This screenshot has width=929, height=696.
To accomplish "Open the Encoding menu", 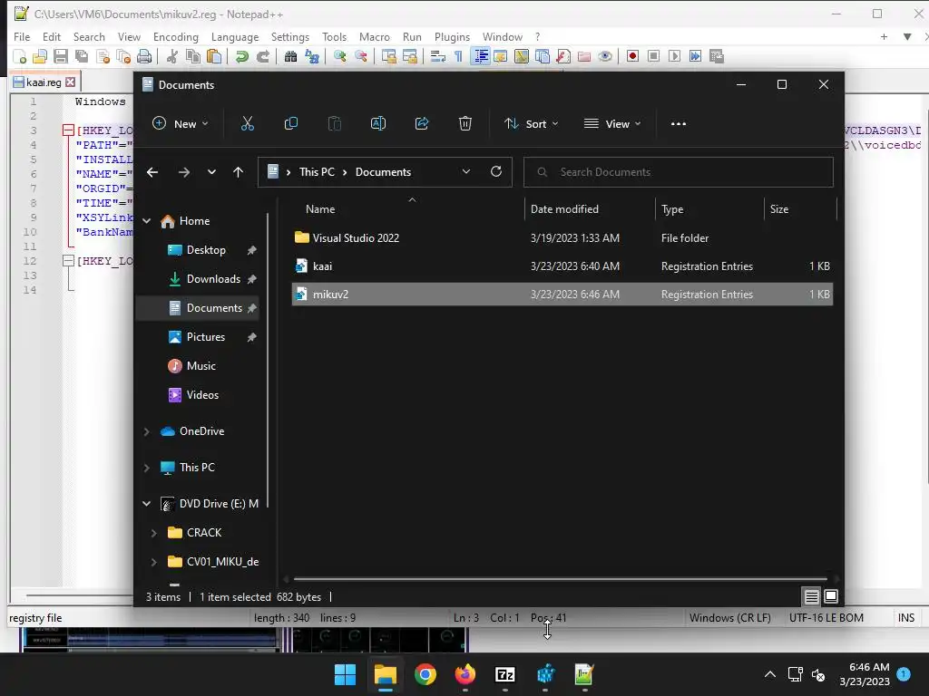I will [176, 36].
